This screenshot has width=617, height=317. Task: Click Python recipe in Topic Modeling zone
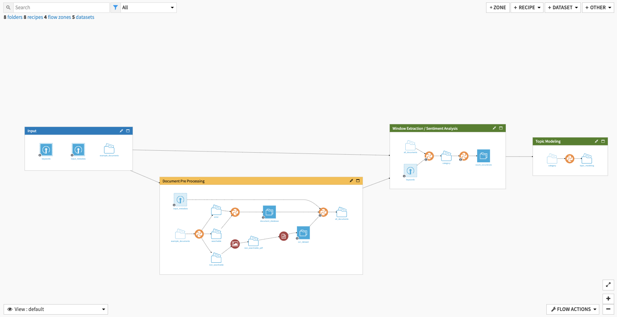(x=570, y=159)
